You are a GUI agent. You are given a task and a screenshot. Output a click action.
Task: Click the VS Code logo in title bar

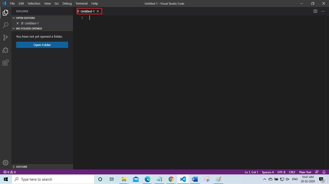point(4,3)
